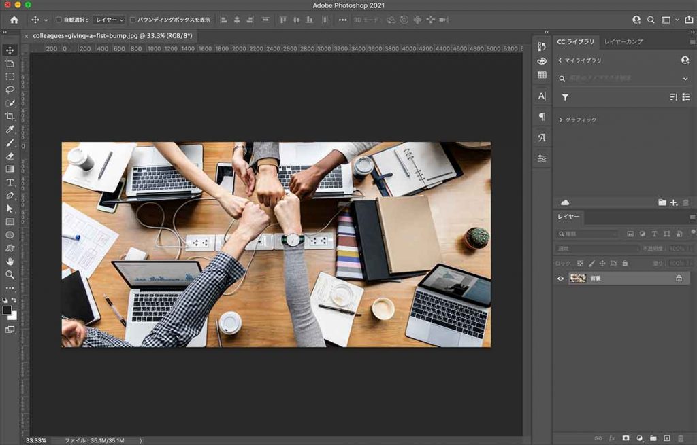Select the Crop tool
Screen dimensions: 697x445
click(x=10, y=116)
